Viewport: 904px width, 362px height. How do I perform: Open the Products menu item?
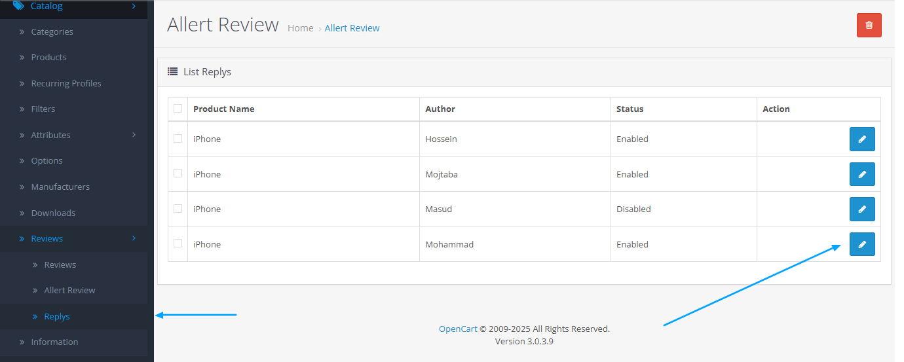click(x=48, y=58)
